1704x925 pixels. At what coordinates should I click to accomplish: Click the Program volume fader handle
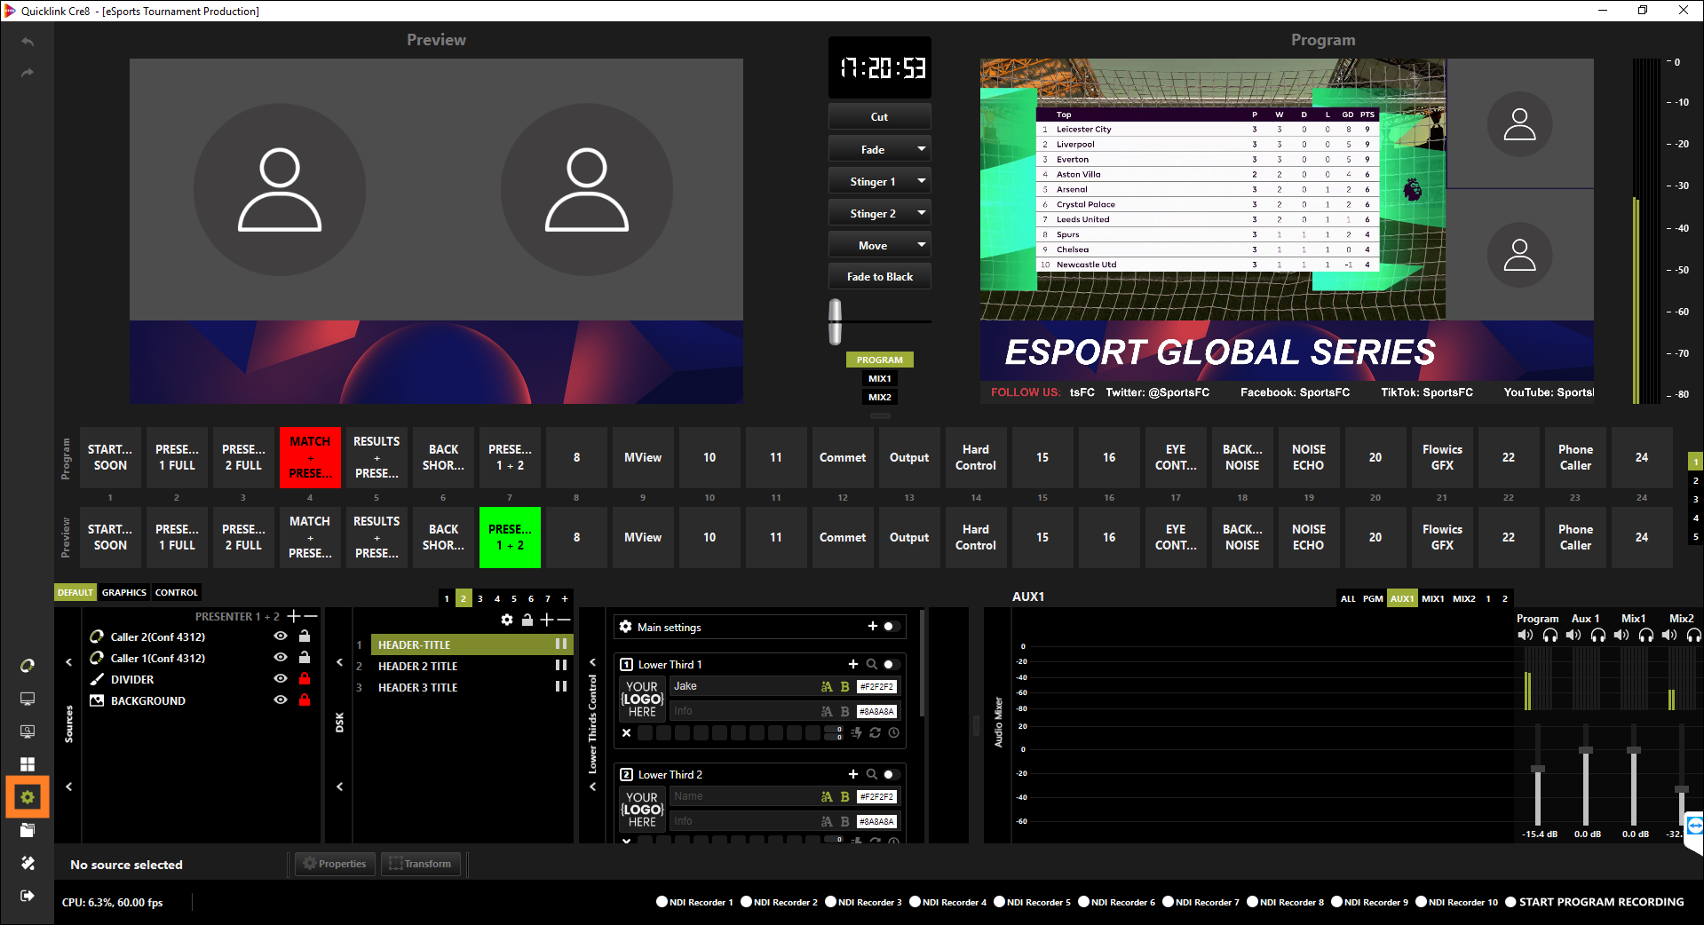(x=1538, y=769)
